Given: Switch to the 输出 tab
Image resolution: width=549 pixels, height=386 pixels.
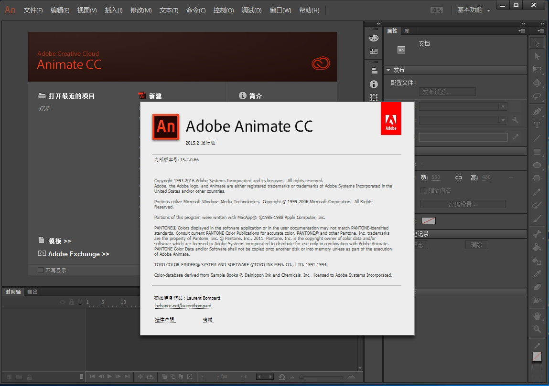Looking at the screenshot, I should pos(32,292).
